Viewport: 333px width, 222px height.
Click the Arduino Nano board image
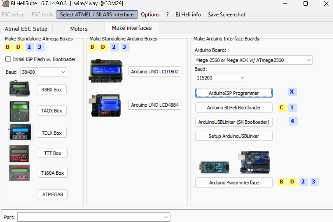tap(214, 167)
